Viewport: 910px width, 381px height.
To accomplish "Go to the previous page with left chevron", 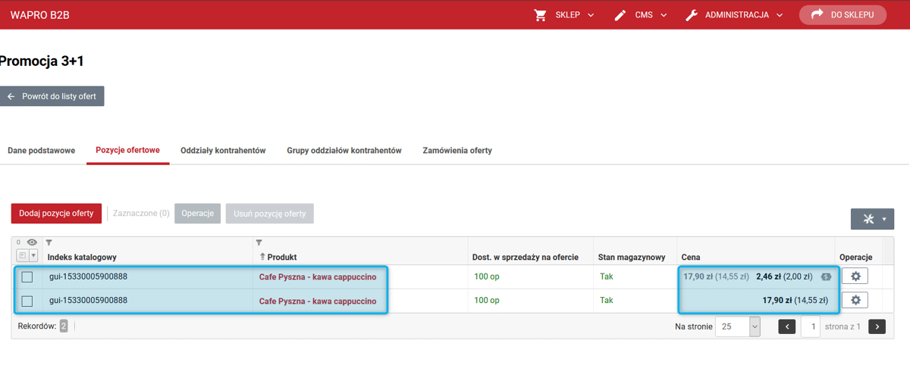I will click(x=787, y=326).
